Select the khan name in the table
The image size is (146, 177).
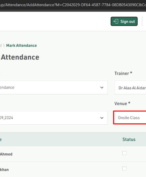pos(4,169)
